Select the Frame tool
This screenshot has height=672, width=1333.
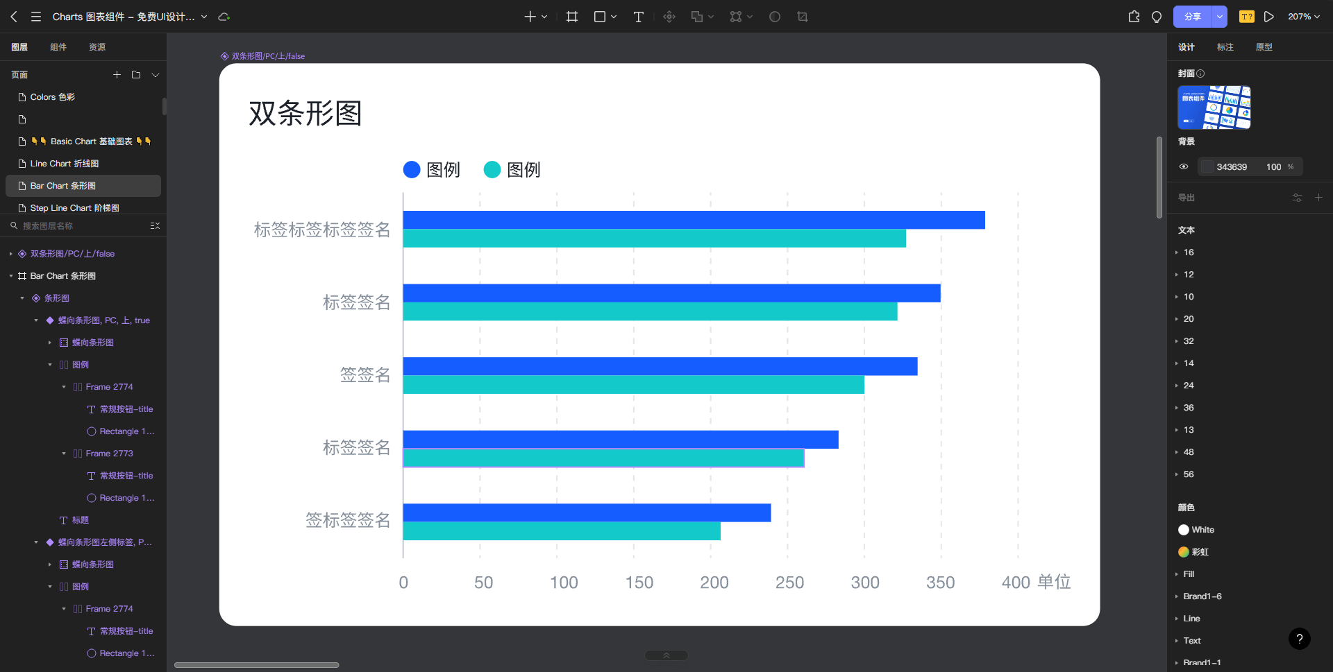(x=572, y=17)
